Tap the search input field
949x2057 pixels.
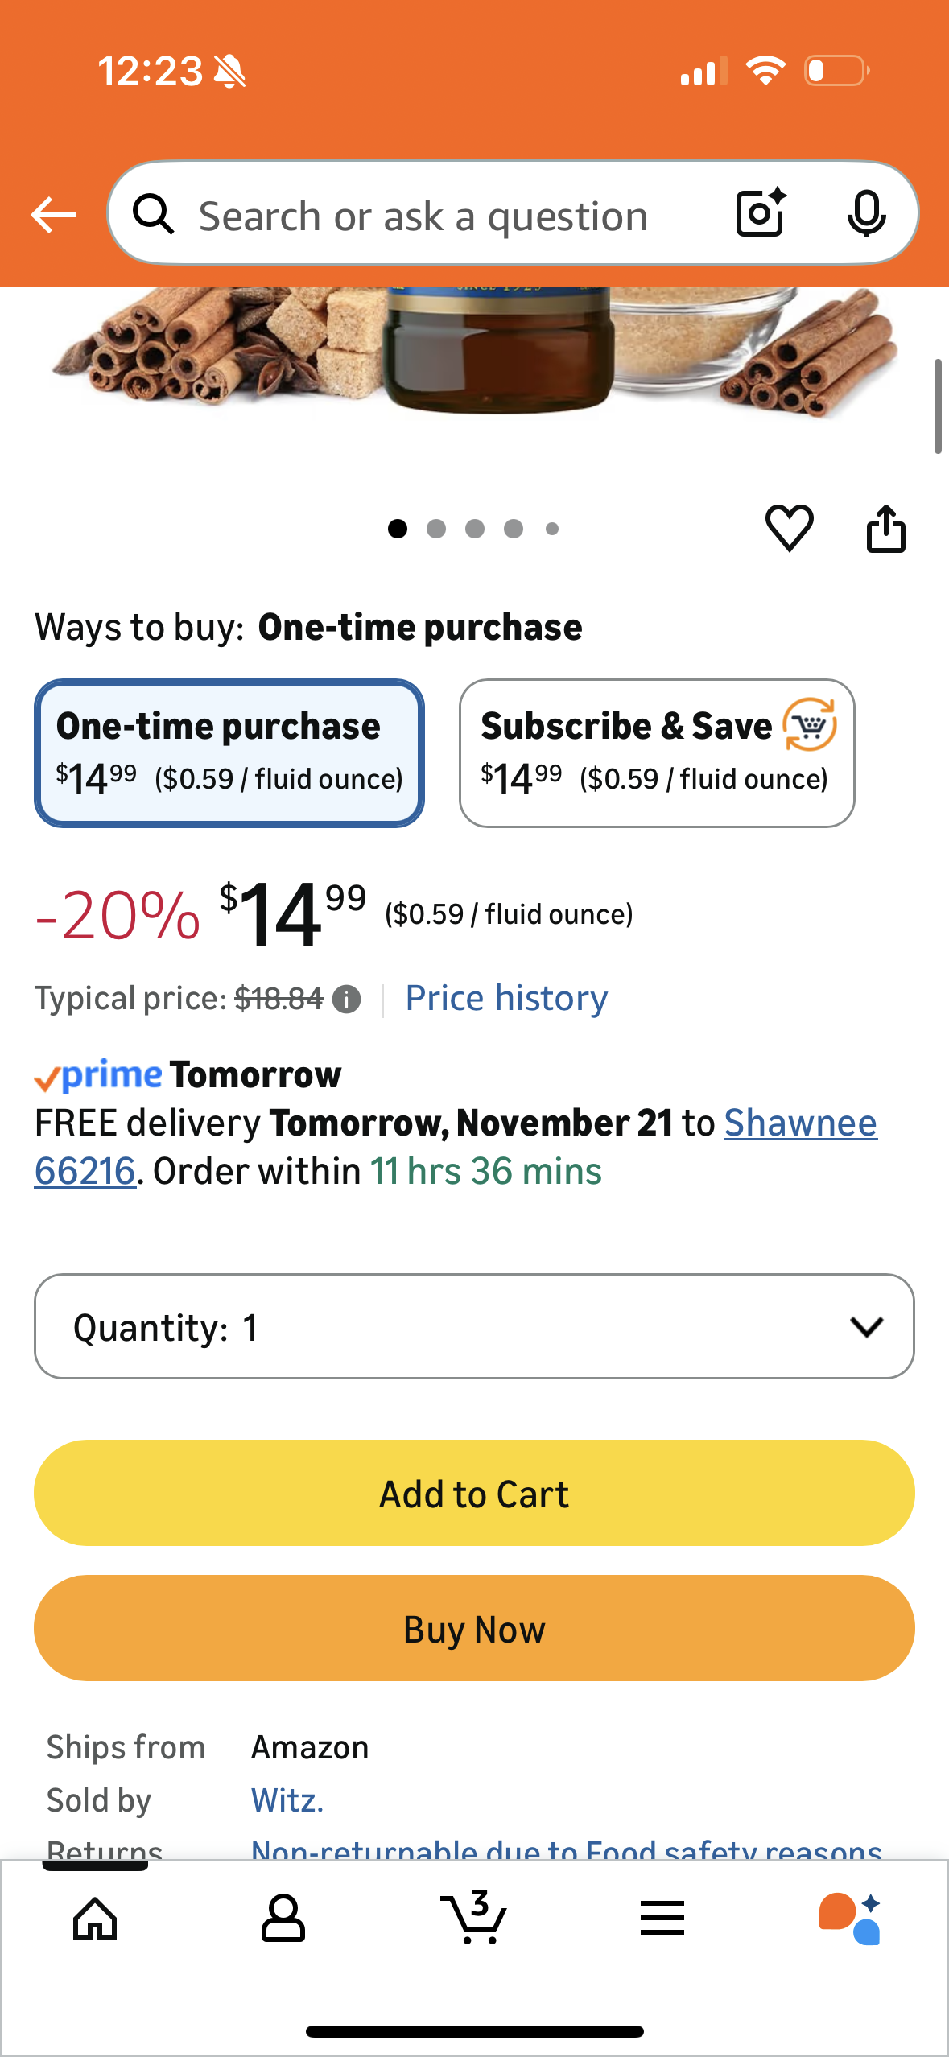coord(423,216)
